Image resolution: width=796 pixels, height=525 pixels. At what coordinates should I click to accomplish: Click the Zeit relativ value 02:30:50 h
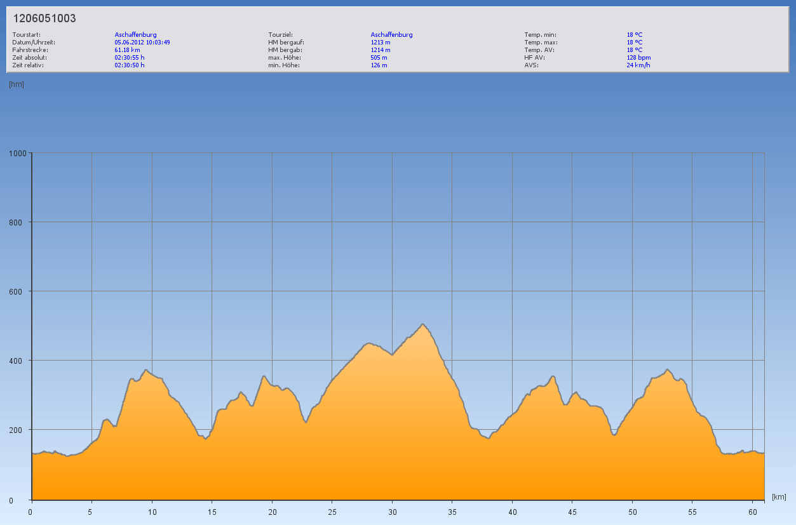click(130, 65)
